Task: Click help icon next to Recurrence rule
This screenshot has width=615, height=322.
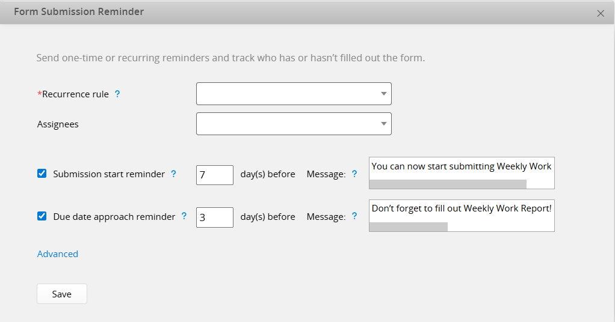Action: [x=117, y=94]
